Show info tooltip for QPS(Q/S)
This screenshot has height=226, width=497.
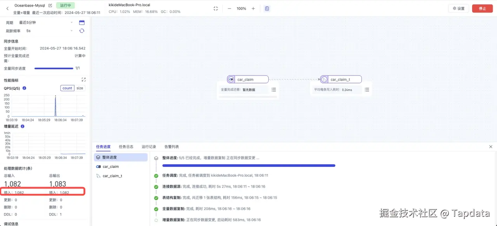(x=24, y=88)
